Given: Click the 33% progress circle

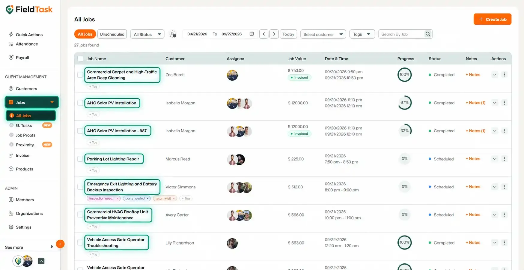Looking at the screenshot, I should click(x=405, y=131).
